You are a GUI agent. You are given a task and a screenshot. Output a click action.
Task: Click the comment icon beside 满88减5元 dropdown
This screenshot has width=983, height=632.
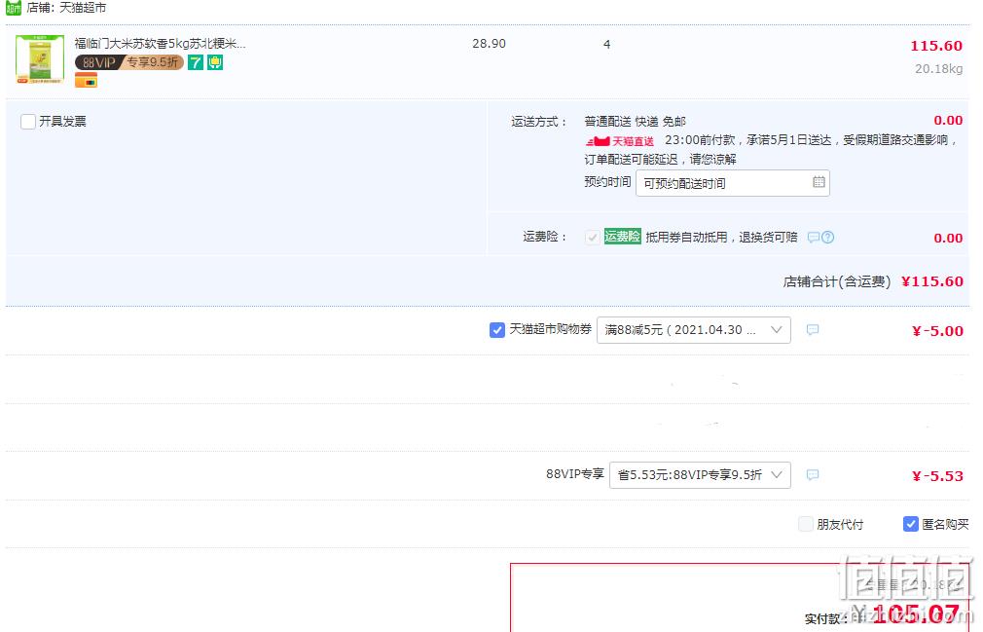813,330
